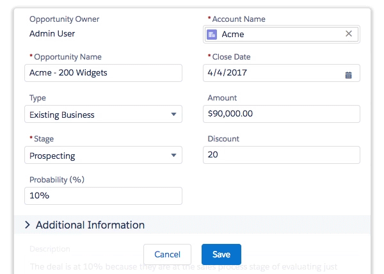Expand the Additional Information section
The width and height of the screenshot is (384, 274).
tap(28, 225)
